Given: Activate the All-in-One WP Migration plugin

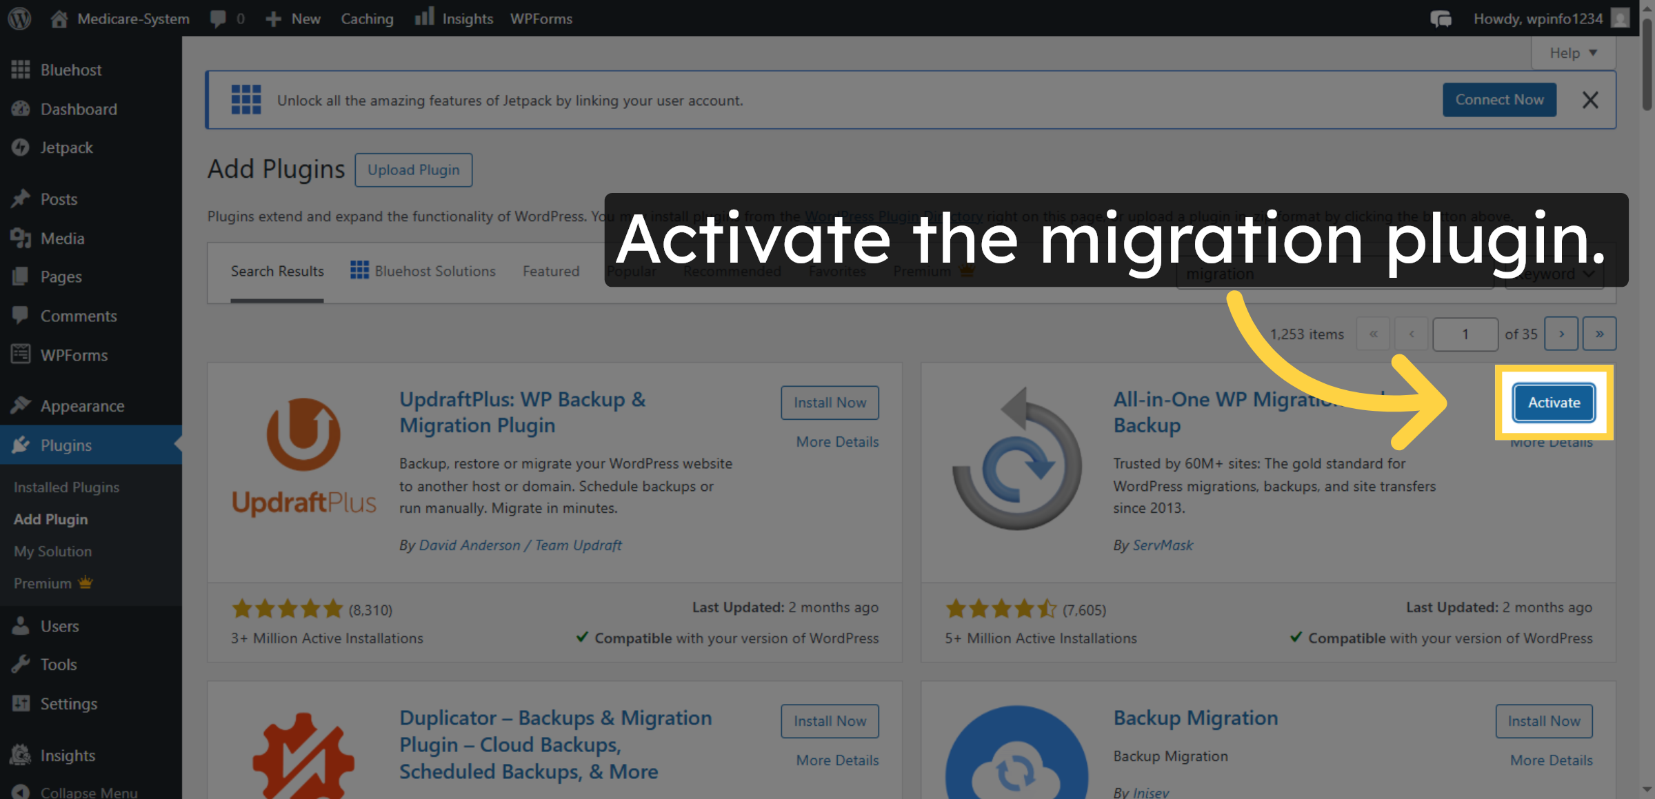Looking at the screenshot, I should tap(1552, 403).
